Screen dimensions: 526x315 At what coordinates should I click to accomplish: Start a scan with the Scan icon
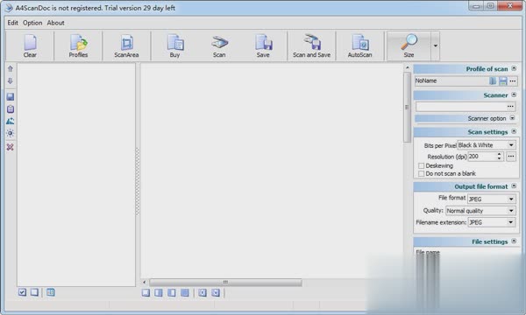pos(219,45)
